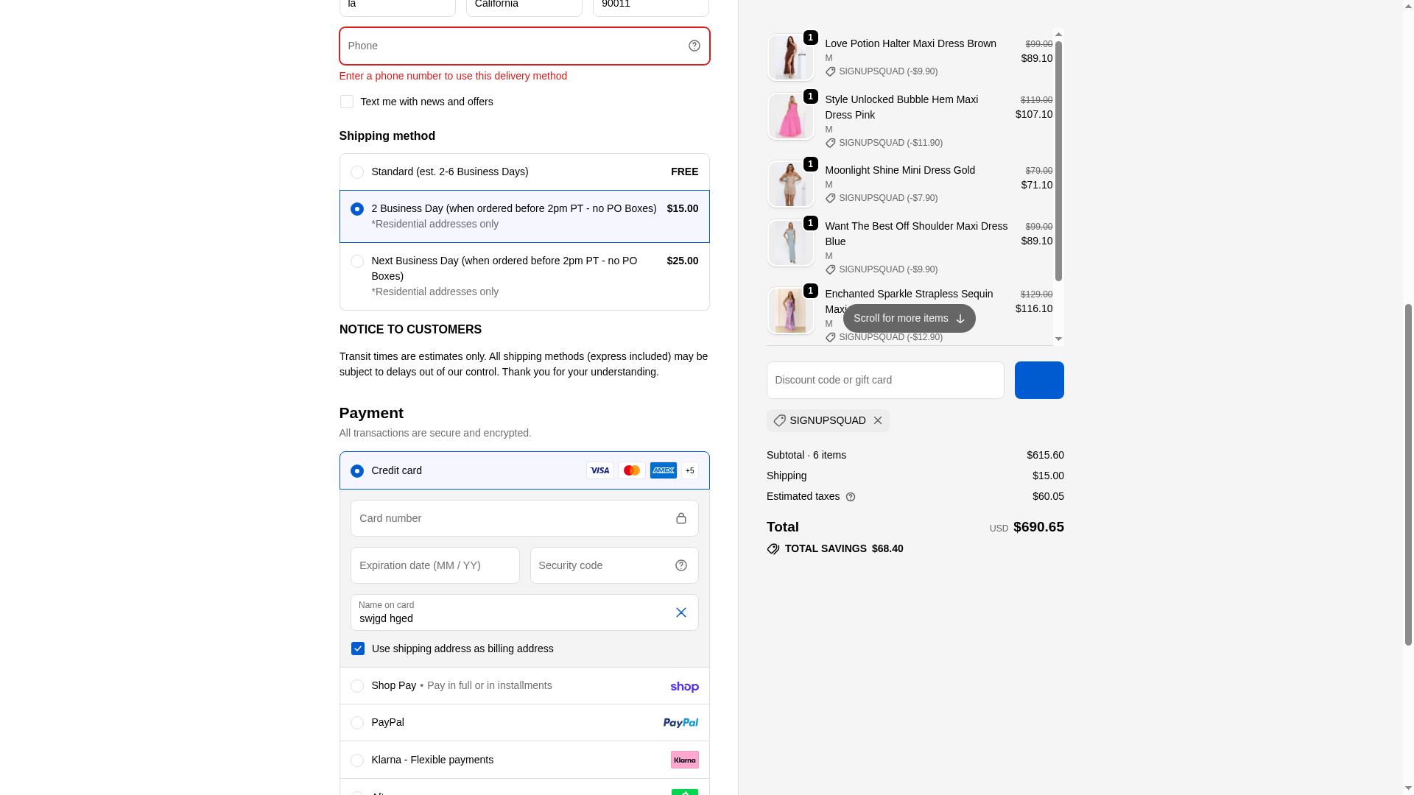Click the Expiration date field
The height and width of the screenshot is (795, 1414).
(435, 565)
